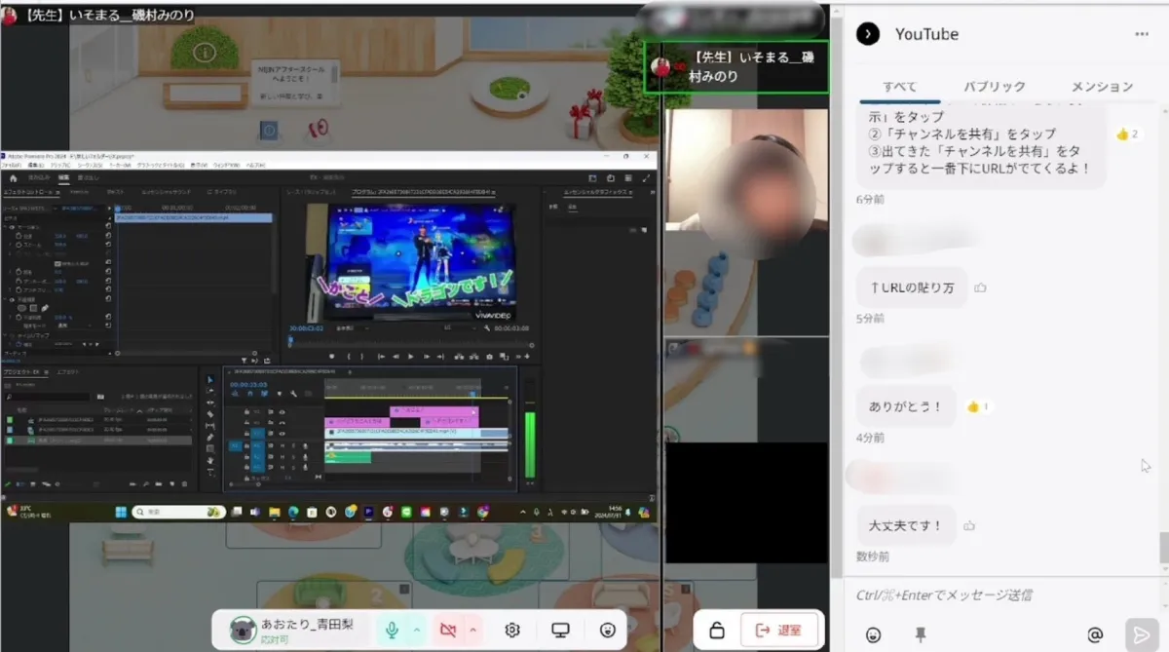Toggle the lock icon next to the leave button
1169x652 pixels.
(715, 630)
